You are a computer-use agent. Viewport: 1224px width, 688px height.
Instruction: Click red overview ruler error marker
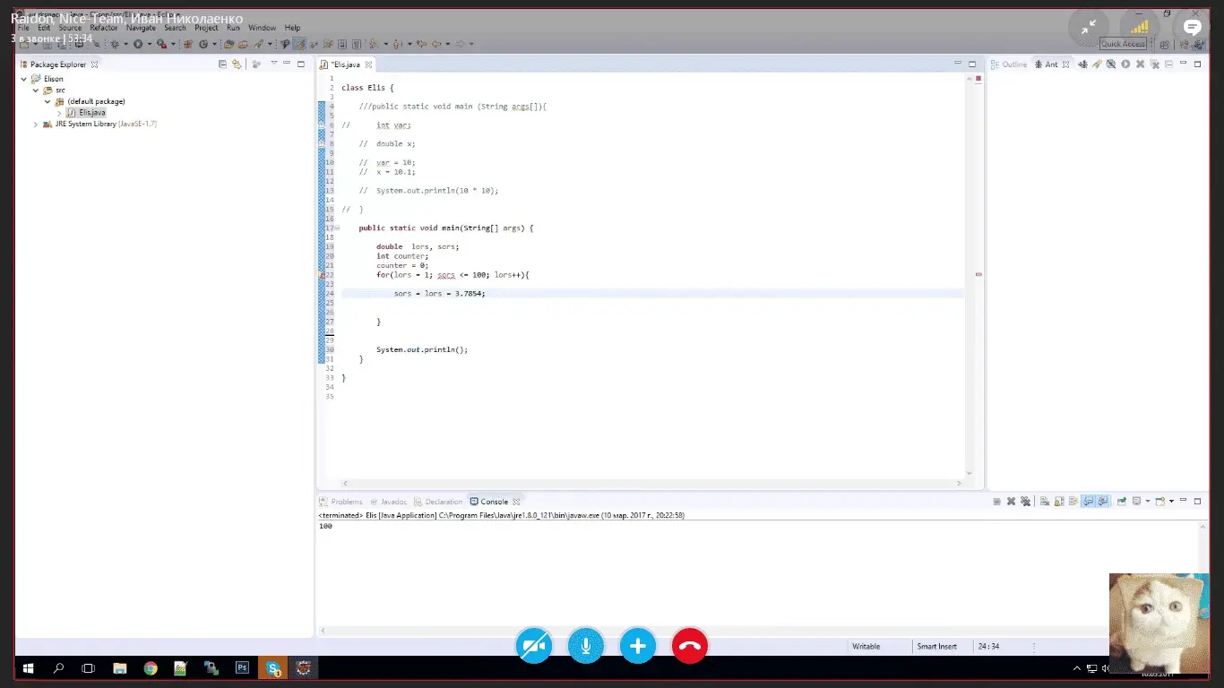click(978, 275)
